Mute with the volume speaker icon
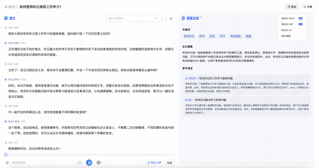Screen dimensions: 319x168 click(x=7, y=162)
